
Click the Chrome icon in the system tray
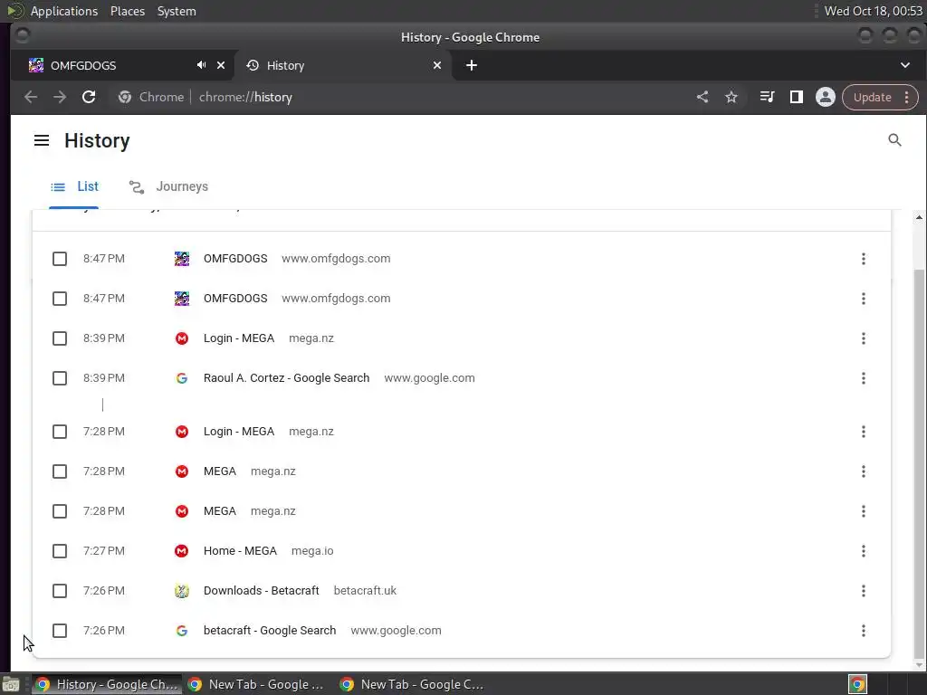point(857,684)
